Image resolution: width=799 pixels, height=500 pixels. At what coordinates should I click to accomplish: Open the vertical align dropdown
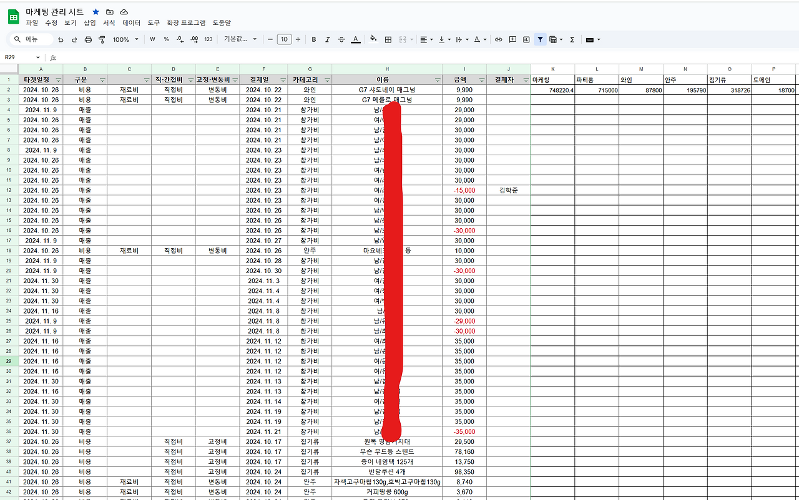click(x=444, y=39)
